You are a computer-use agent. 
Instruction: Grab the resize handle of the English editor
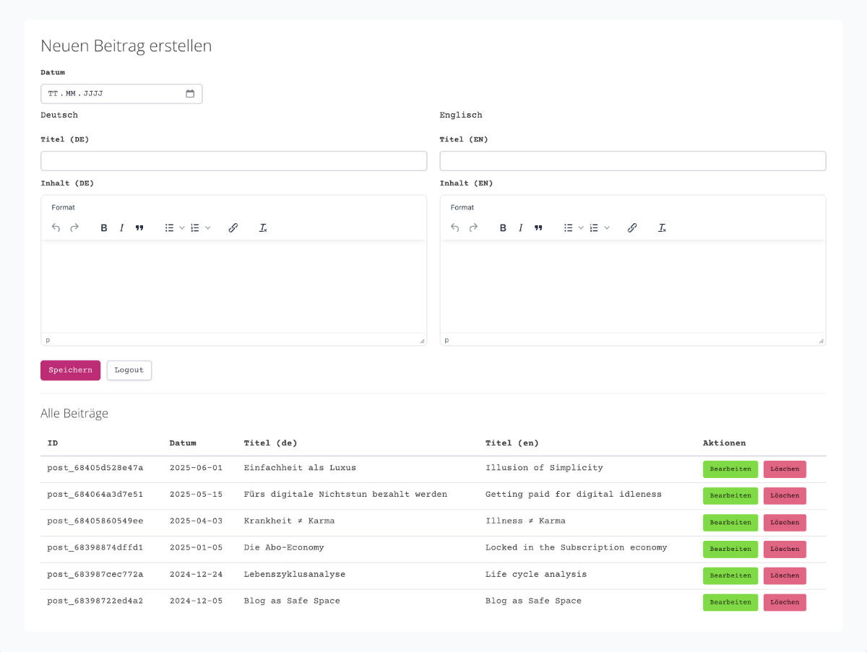pos(821,340)
